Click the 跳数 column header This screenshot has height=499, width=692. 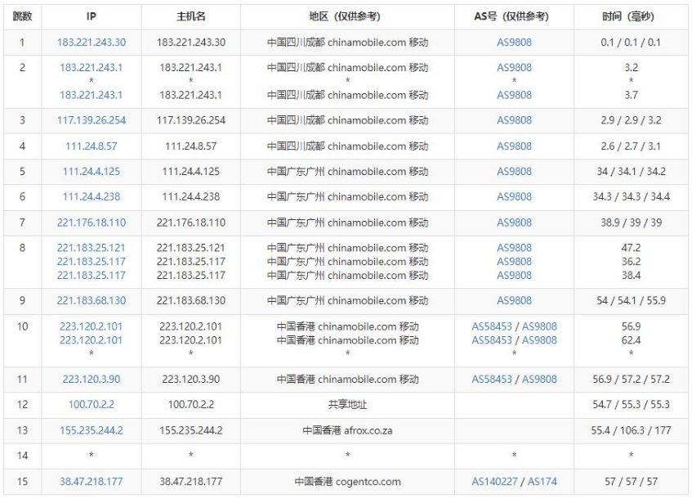click(x=22, y=16)
